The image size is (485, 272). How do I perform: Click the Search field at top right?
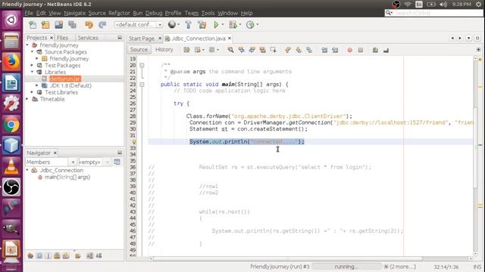point(433,13)
